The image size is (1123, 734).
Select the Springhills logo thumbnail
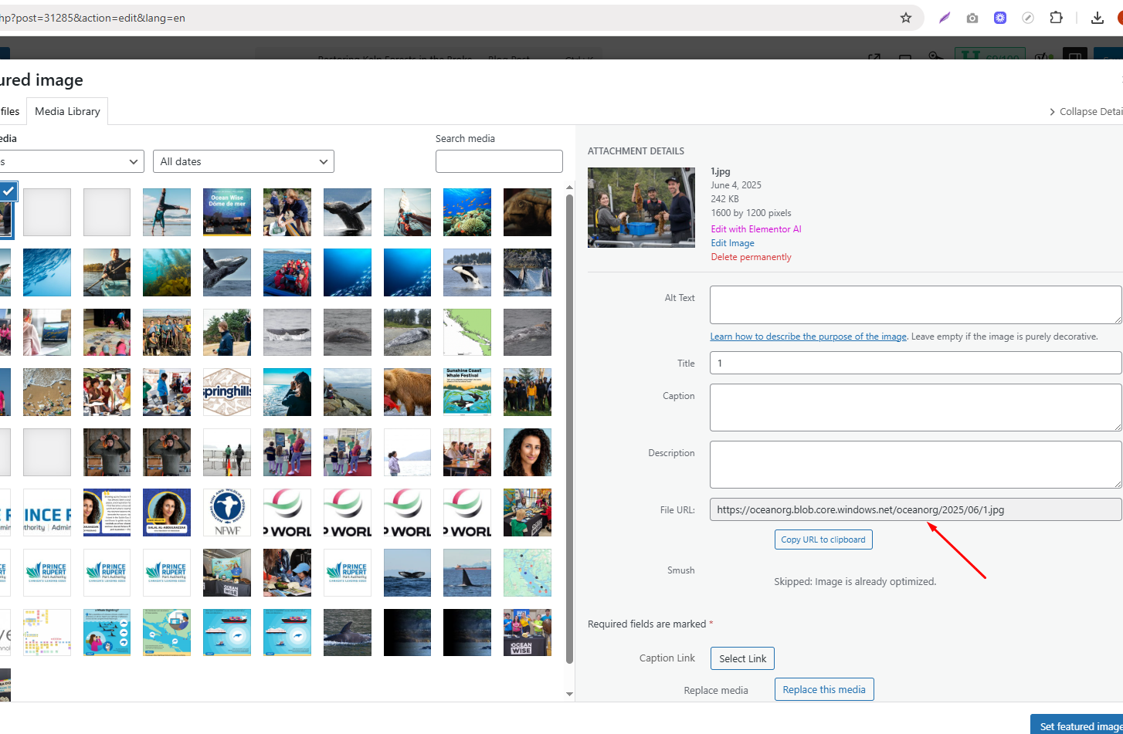pos(227,392)
